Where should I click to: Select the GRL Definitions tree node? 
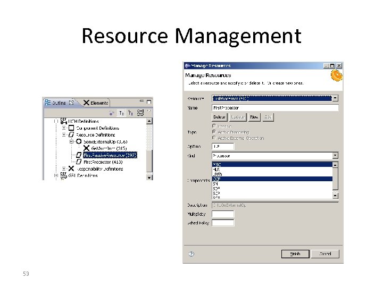pyautogui.click(x=83, y=175)
